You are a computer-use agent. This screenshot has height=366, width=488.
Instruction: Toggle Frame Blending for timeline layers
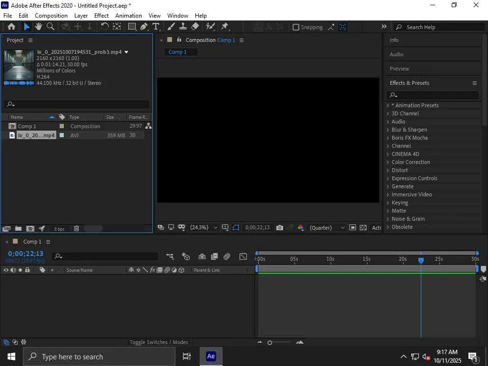(214, 256)
